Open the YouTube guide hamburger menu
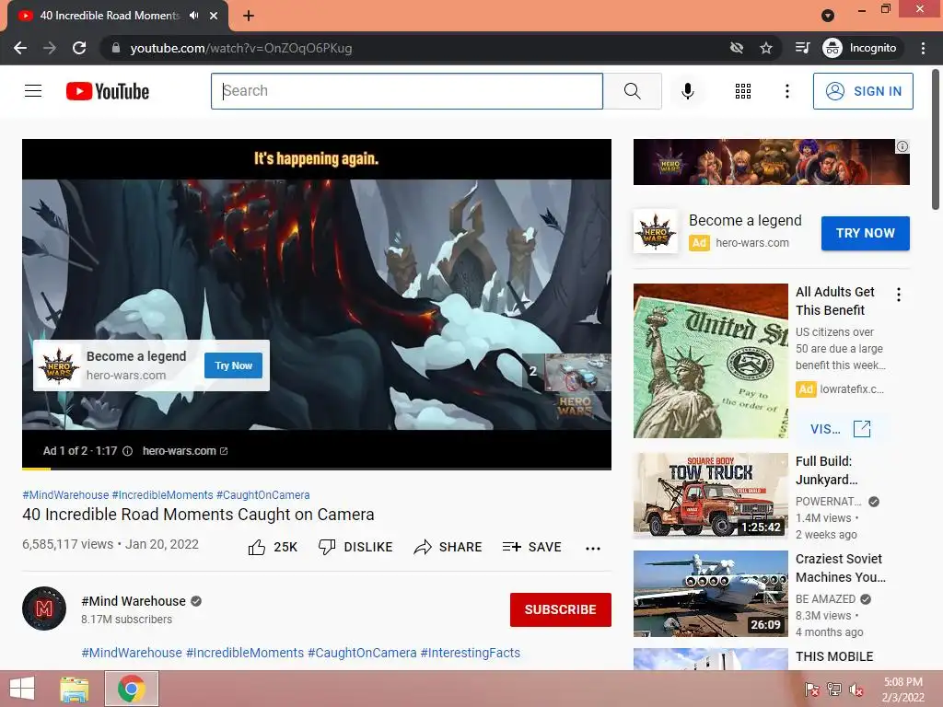 click(x=33, y=91)
